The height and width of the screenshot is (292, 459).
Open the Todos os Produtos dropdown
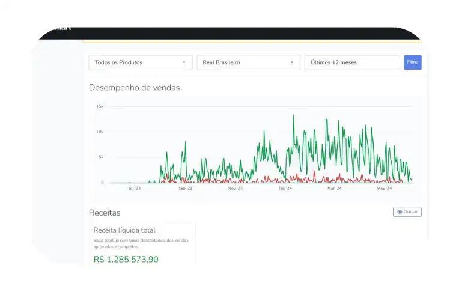tap(141, 62)
